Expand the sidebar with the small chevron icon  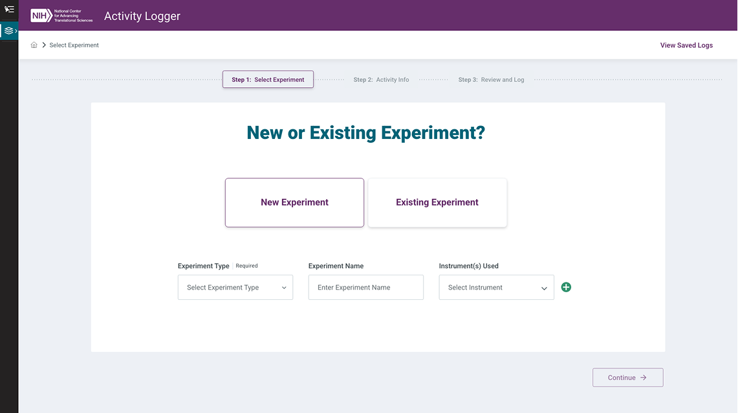16,30
